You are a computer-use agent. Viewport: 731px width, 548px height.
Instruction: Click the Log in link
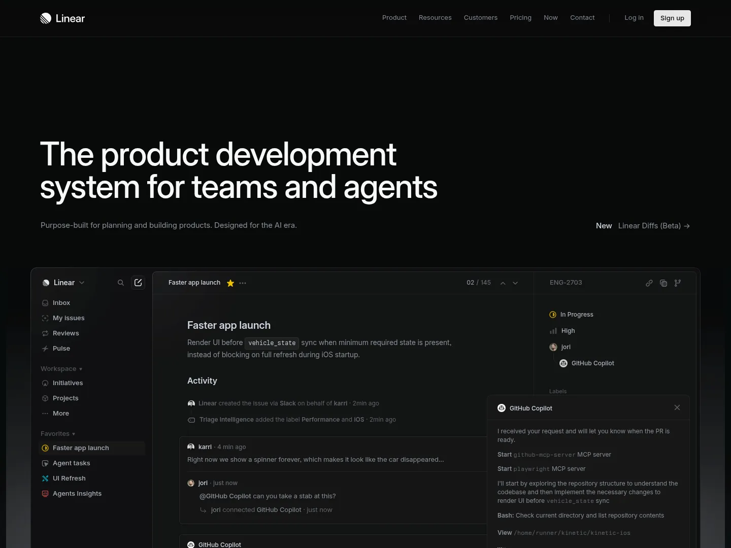[x=634, y=18]
